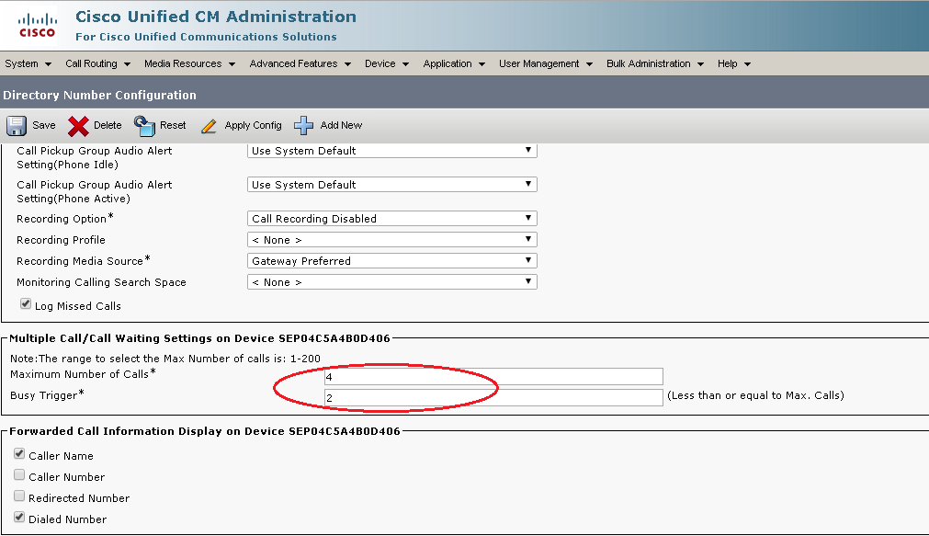The width and height of the screenshot is (929, 536).
Task: Open the Call Routing menu
Action: point(97,63)
